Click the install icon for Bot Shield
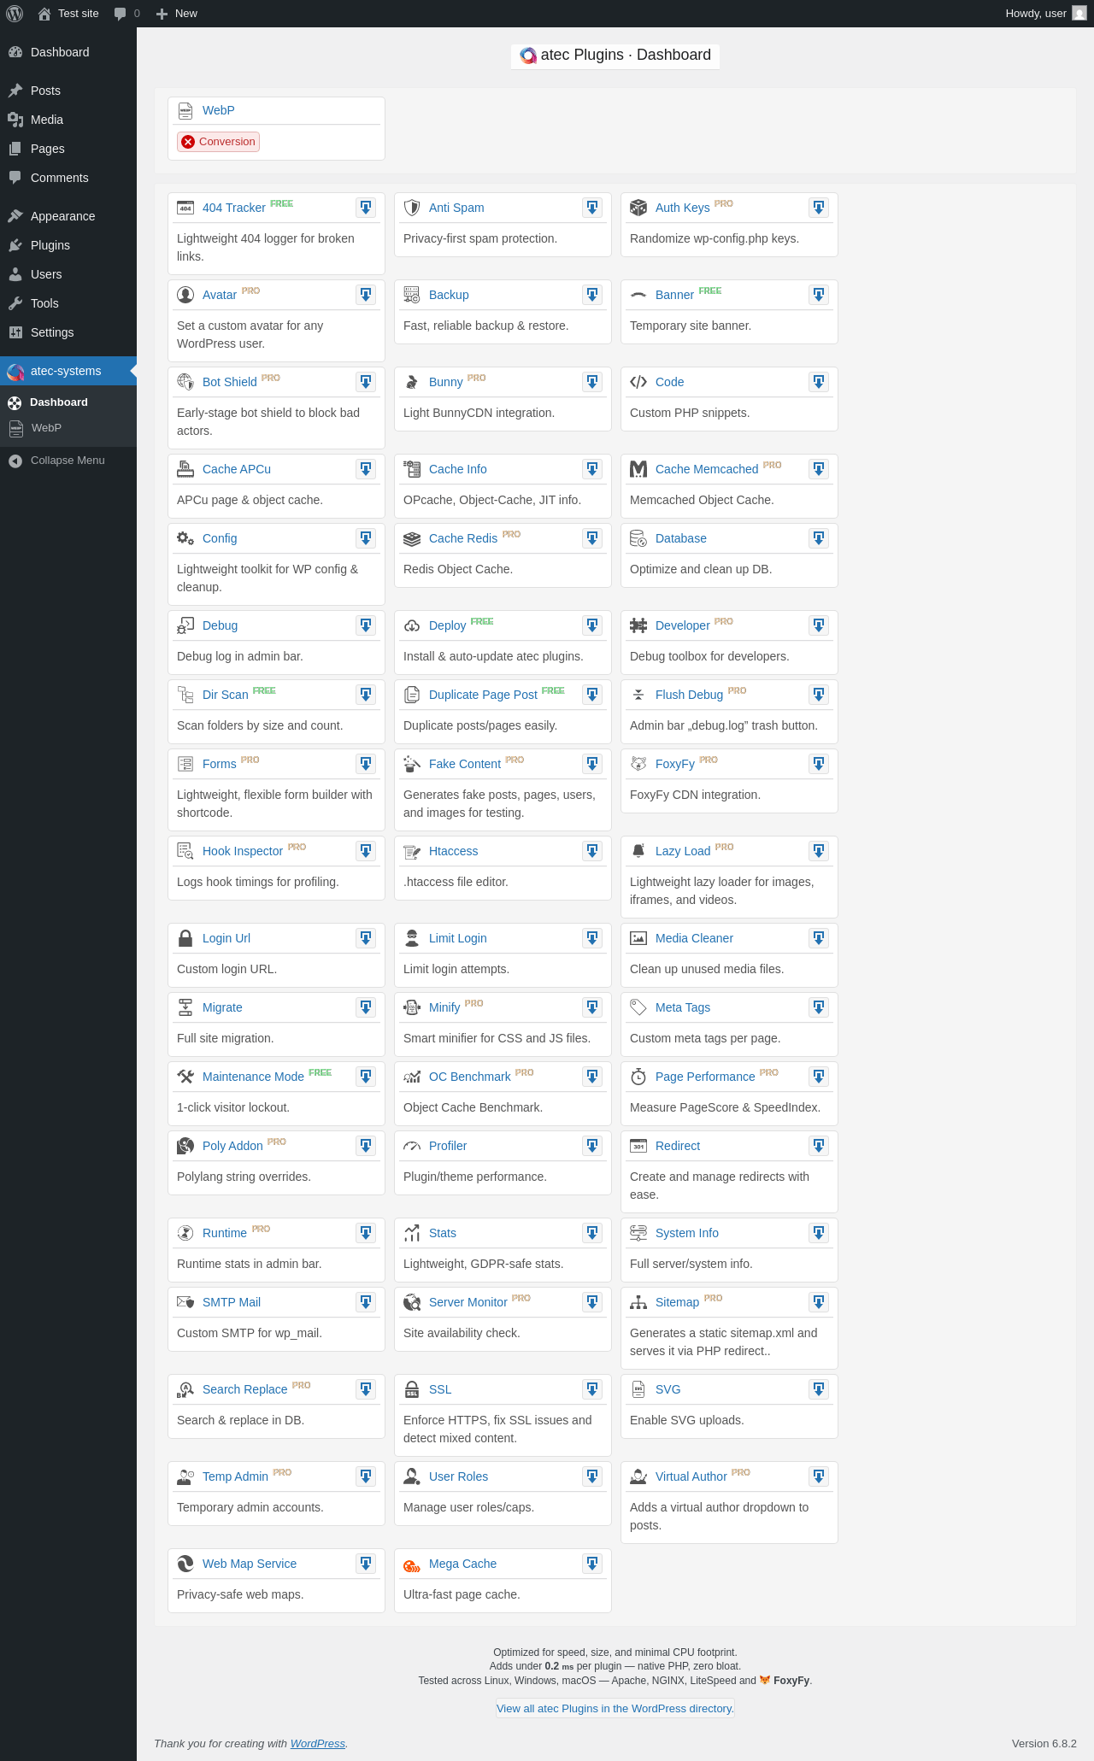The width and height of the screenshot is (1094, 1761). [x=366, y=382]
